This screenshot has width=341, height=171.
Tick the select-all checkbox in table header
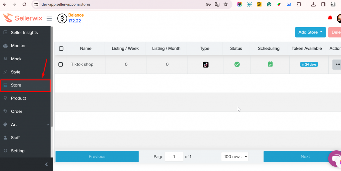[61, 49]
